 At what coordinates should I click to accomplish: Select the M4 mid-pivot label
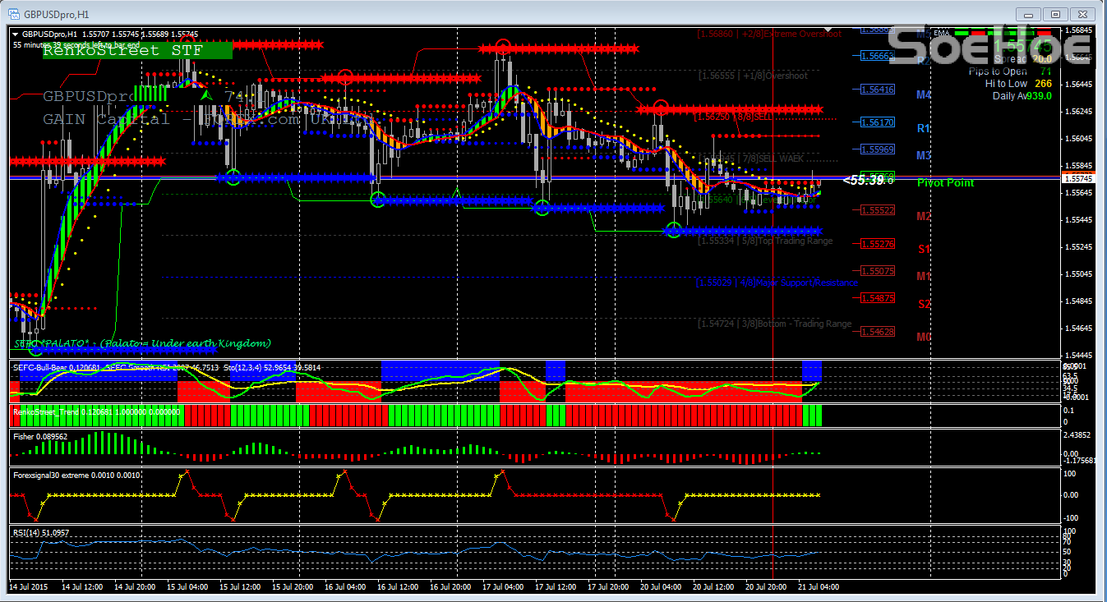click(x=924, y=94)
